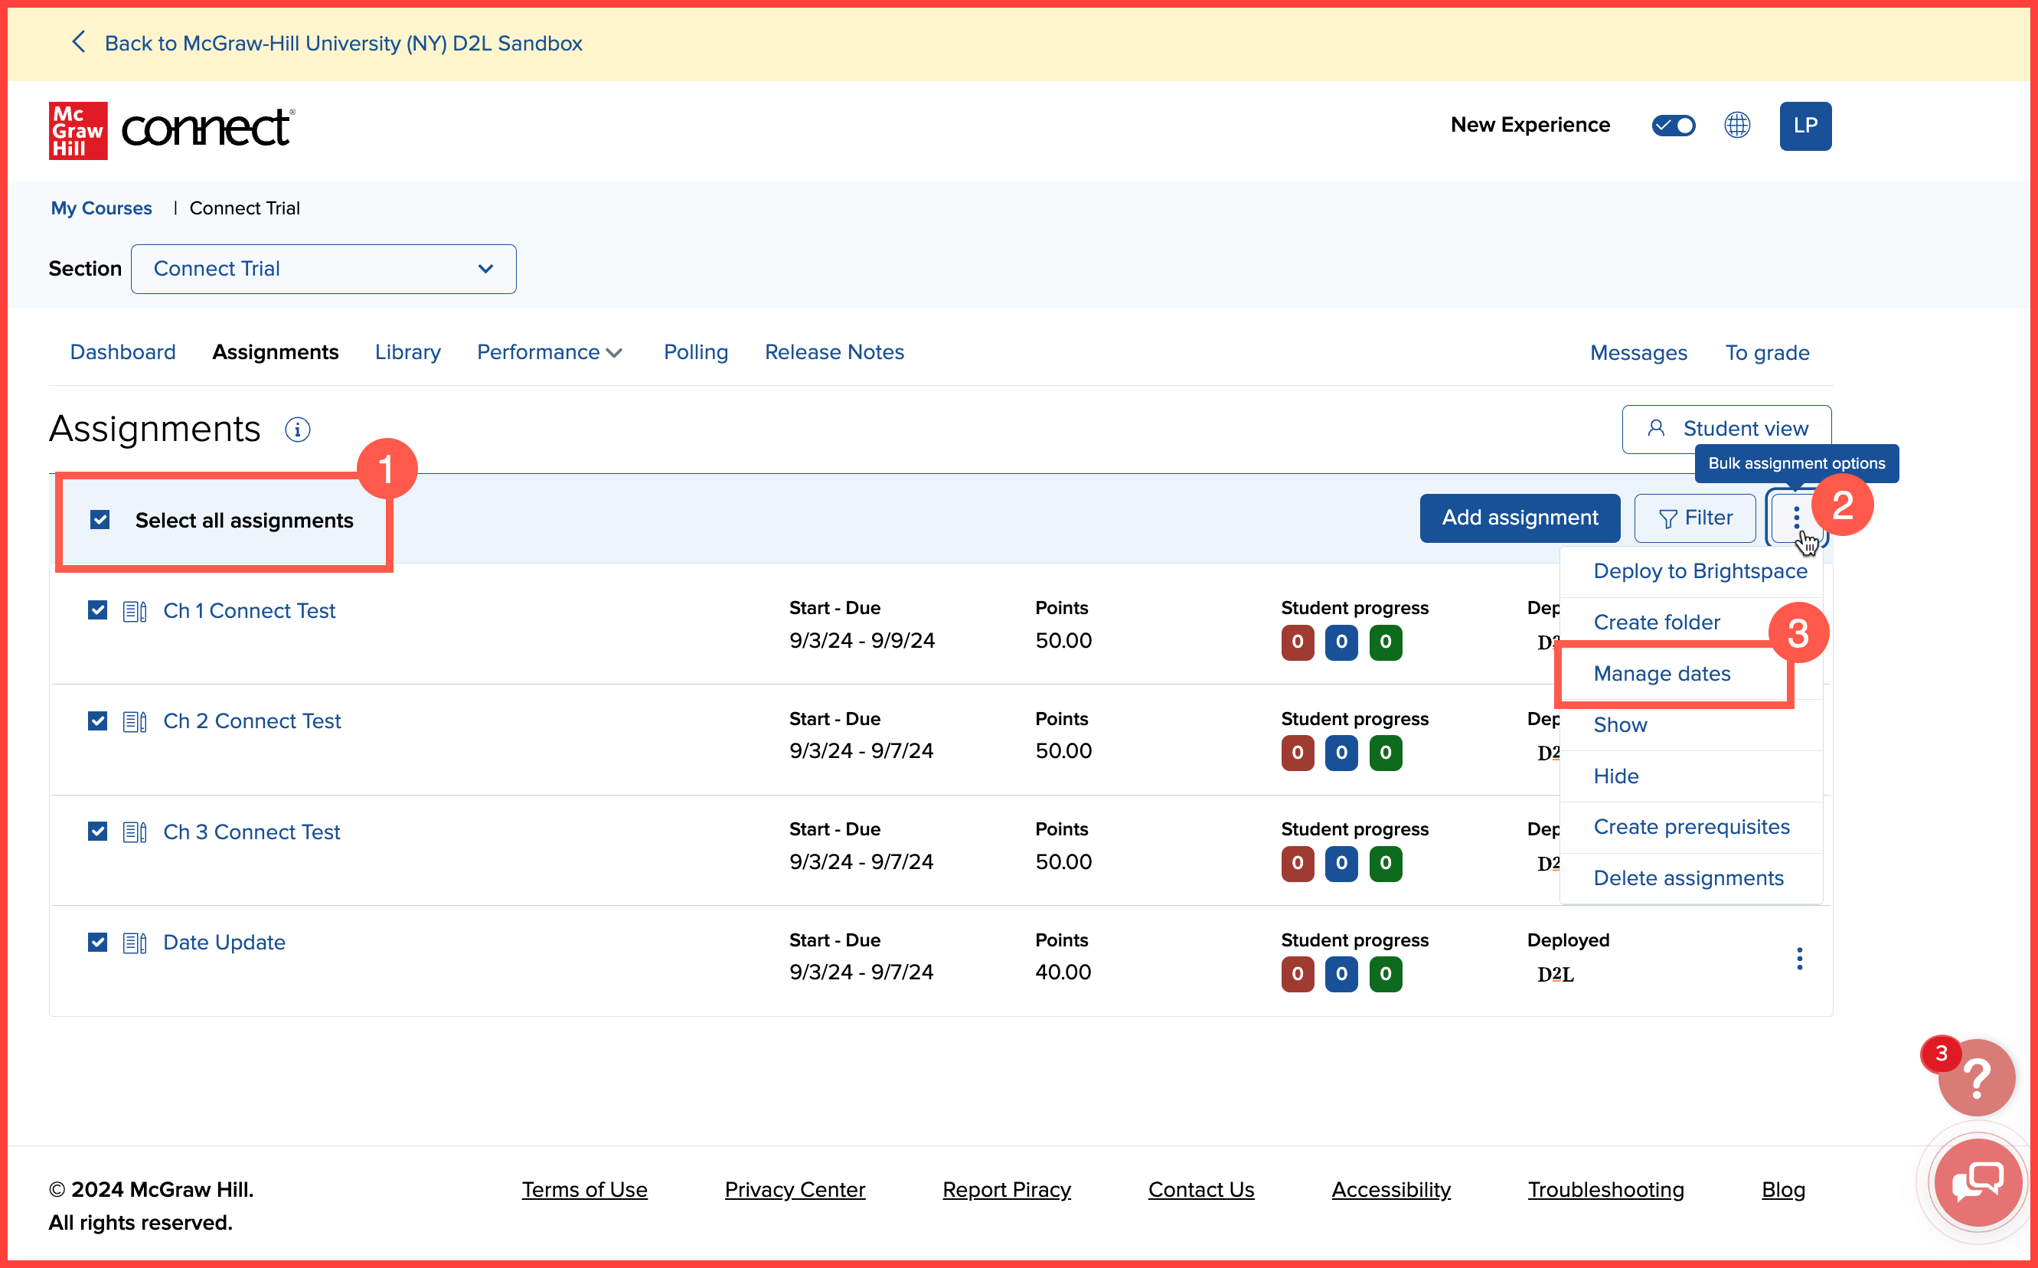Open the Ch 1 Connect Test link
The image size is (2038, 1268).
(249, 610)
